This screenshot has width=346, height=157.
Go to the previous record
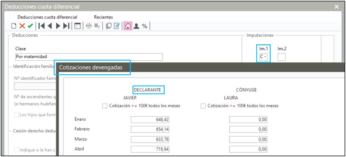50,26
